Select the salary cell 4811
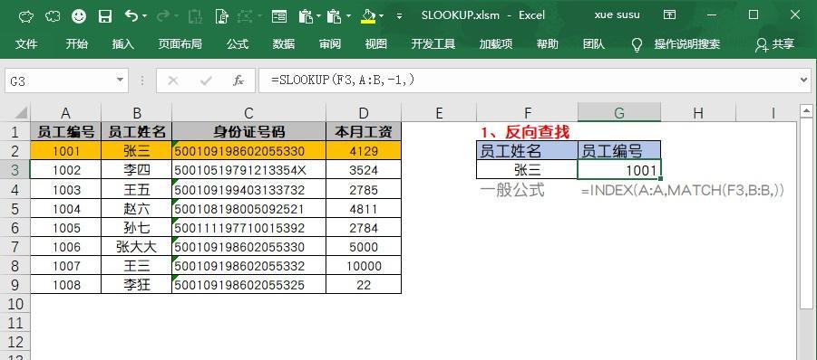 tap(364, 209)
